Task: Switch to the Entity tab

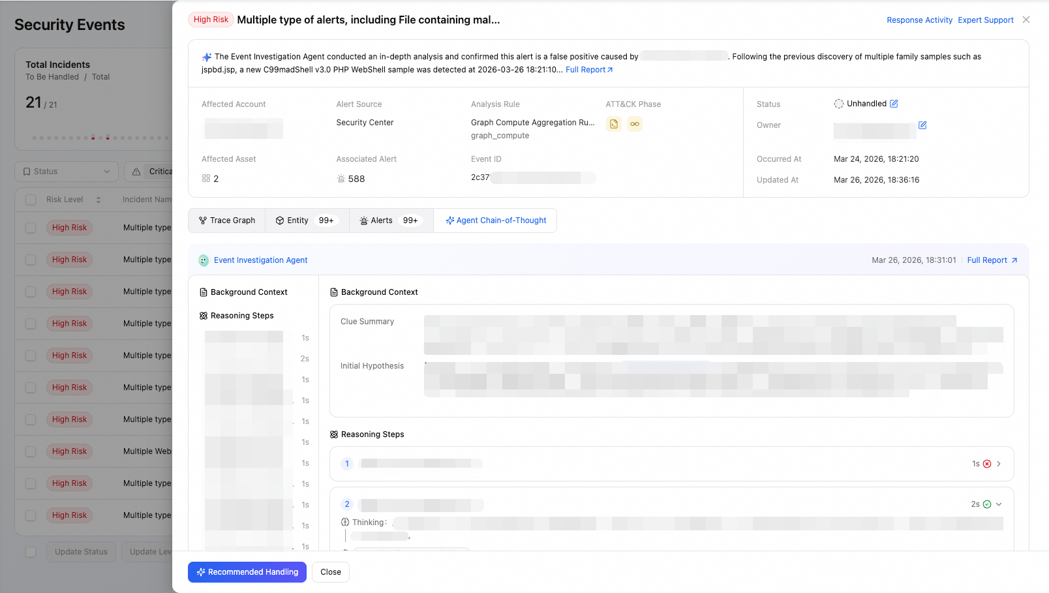Action: [x=307, y=220]
